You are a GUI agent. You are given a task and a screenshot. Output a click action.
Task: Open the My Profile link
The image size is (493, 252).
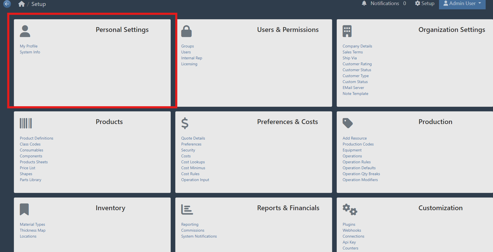[29, 46]
